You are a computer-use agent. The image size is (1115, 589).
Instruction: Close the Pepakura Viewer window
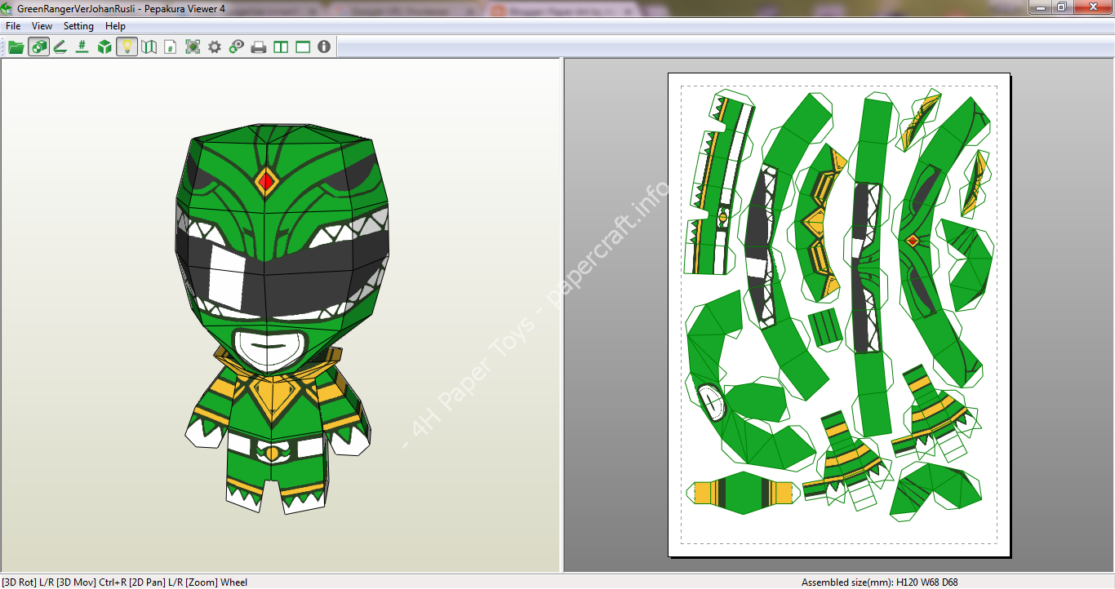[1092, 7]
